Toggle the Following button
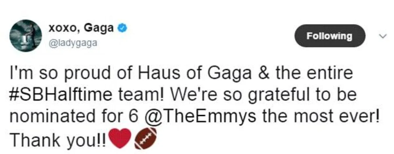The width and height of the screenshot is (394, 154). (329, 36)
